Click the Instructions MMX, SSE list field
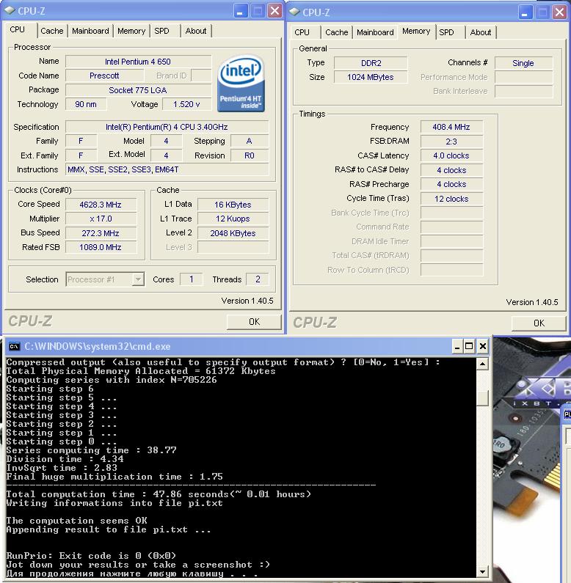 click(167, 170)
